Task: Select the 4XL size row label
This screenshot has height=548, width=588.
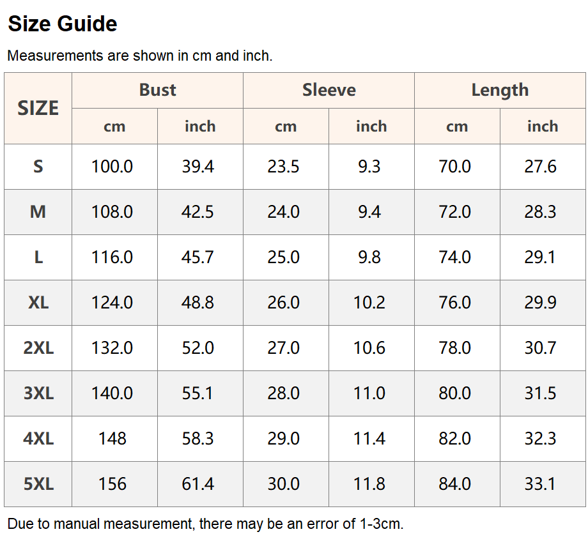Action: point(38,439)
